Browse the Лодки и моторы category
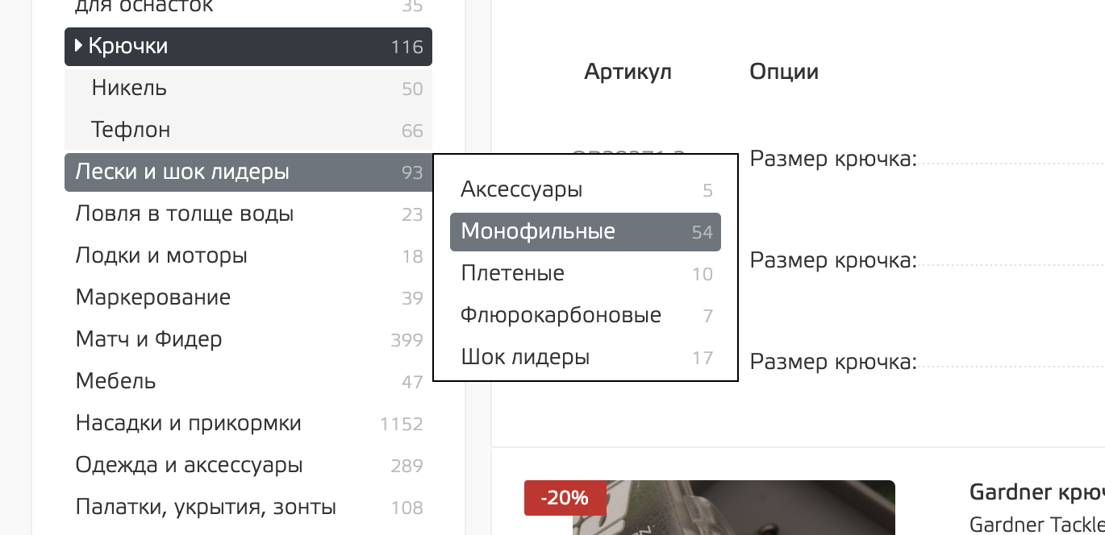 coord(161,256)
